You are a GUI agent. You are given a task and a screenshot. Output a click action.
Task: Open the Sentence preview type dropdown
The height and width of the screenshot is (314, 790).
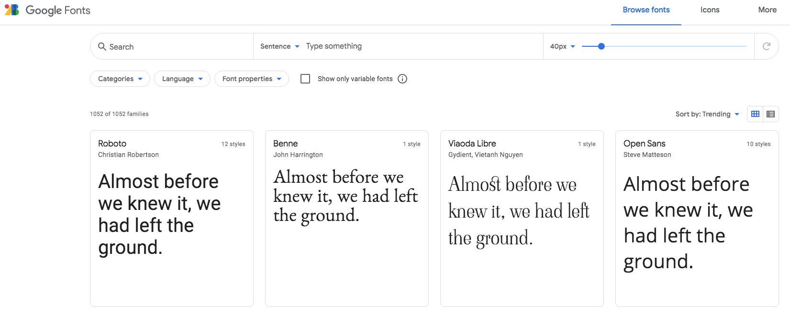click(280, 46)
